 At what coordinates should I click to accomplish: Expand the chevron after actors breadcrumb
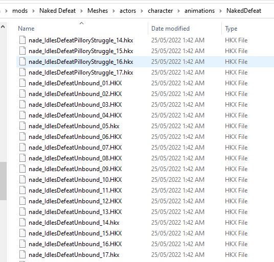pyautogui.click(x=142, y=11)
